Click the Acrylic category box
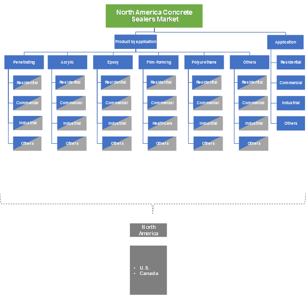Image resolution: width=306 pixels, height=295 pixels. 68,62
